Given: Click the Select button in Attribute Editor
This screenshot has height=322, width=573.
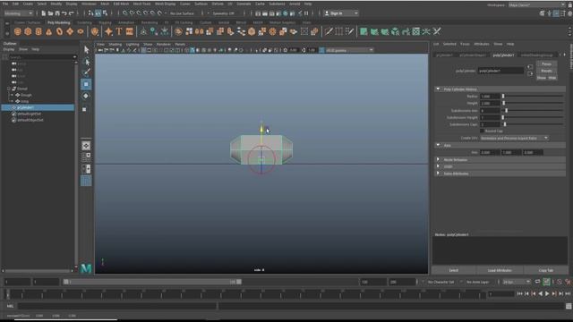Looking at the screenshot, I should (x=454, y=270).
